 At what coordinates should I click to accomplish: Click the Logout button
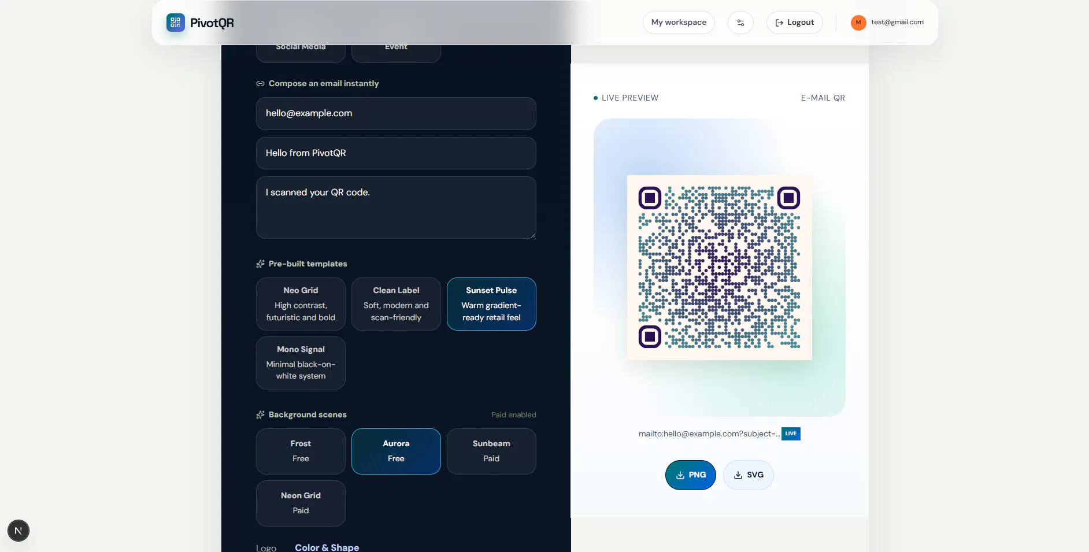click(x=794, y=23)
